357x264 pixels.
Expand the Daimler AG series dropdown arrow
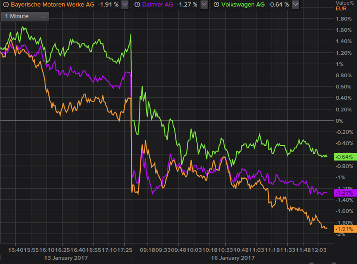pyautogui.click(x=204, y=5)
